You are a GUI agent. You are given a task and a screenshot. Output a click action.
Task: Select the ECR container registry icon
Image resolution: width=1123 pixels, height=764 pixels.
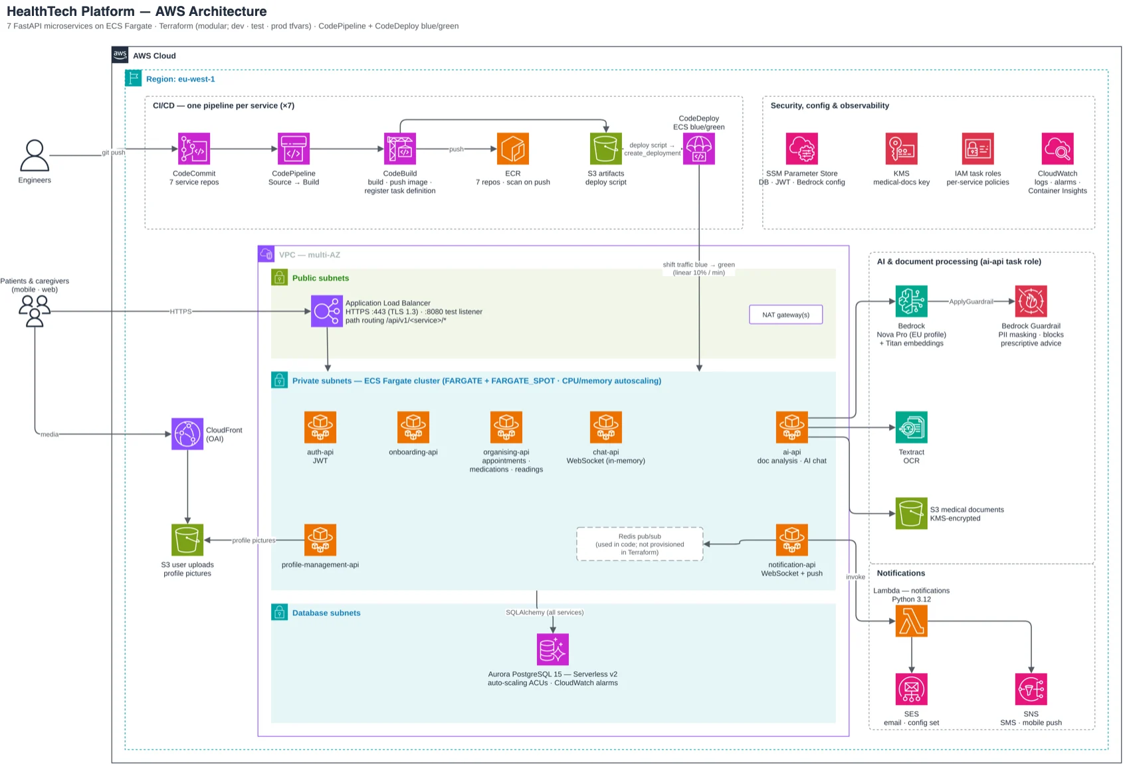(513, 149)
